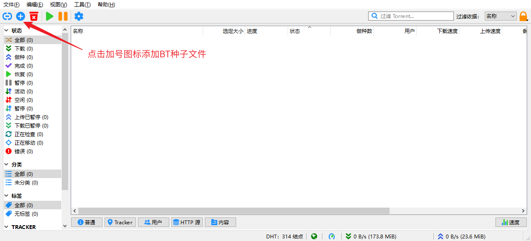
Task: Collapse the 分类 section in sidebar
Action: (x=6, y=165)
